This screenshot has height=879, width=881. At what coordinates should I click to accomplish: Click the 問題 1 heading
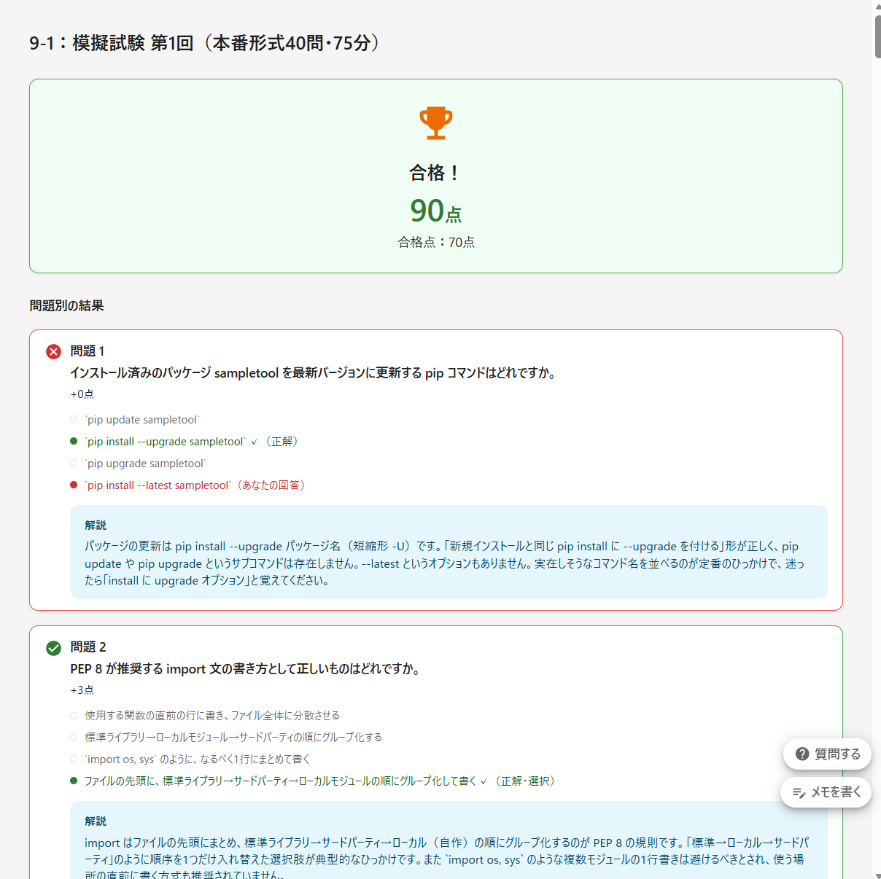click(x=88, y=351)
